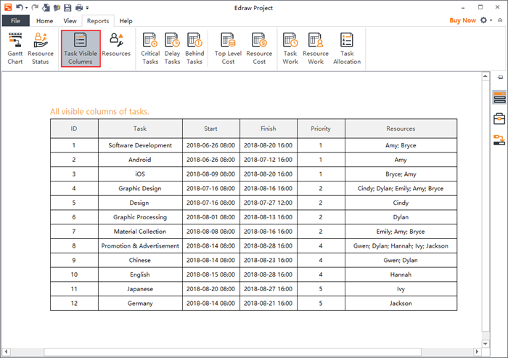Select the English task cell

pos(140,274)
